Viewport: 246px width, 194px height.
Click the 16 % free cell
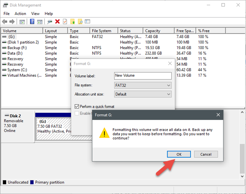click(x=202, y=53)
